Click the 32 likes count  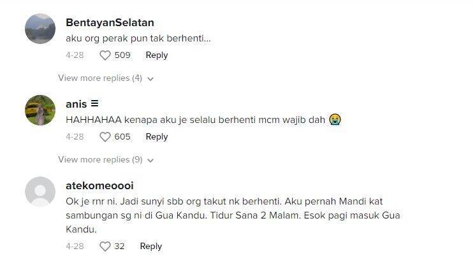[120, 247]
